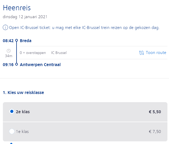Click the IC Brussel train label
This screenshot has height=144, width=169.
[x=59, y=53]
